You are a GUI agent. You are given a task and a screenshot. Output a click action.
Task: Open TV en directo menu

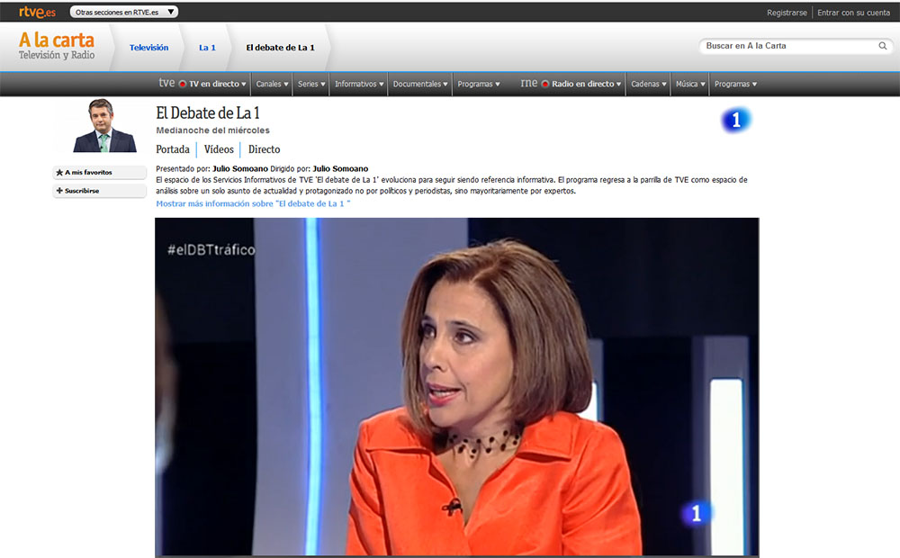pyautogui.click(x=212, y=84)
